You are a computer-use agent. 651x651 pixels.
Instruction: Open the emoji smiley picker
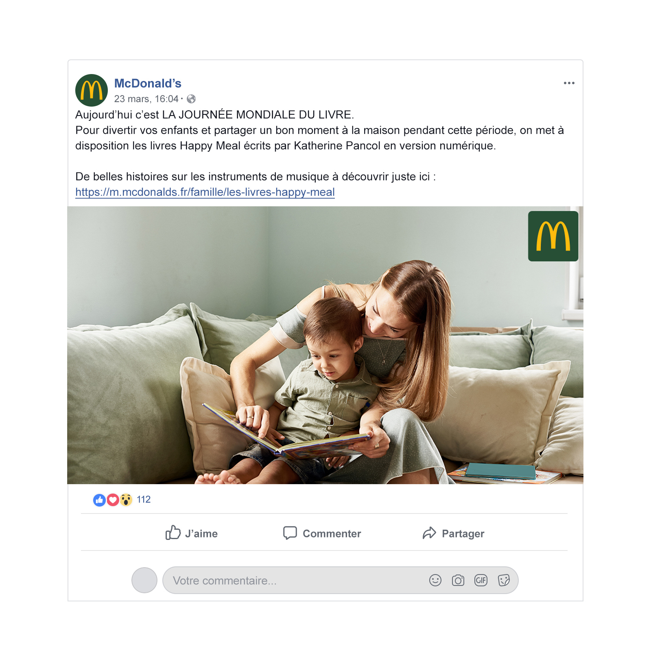click(x=435, y=580)
